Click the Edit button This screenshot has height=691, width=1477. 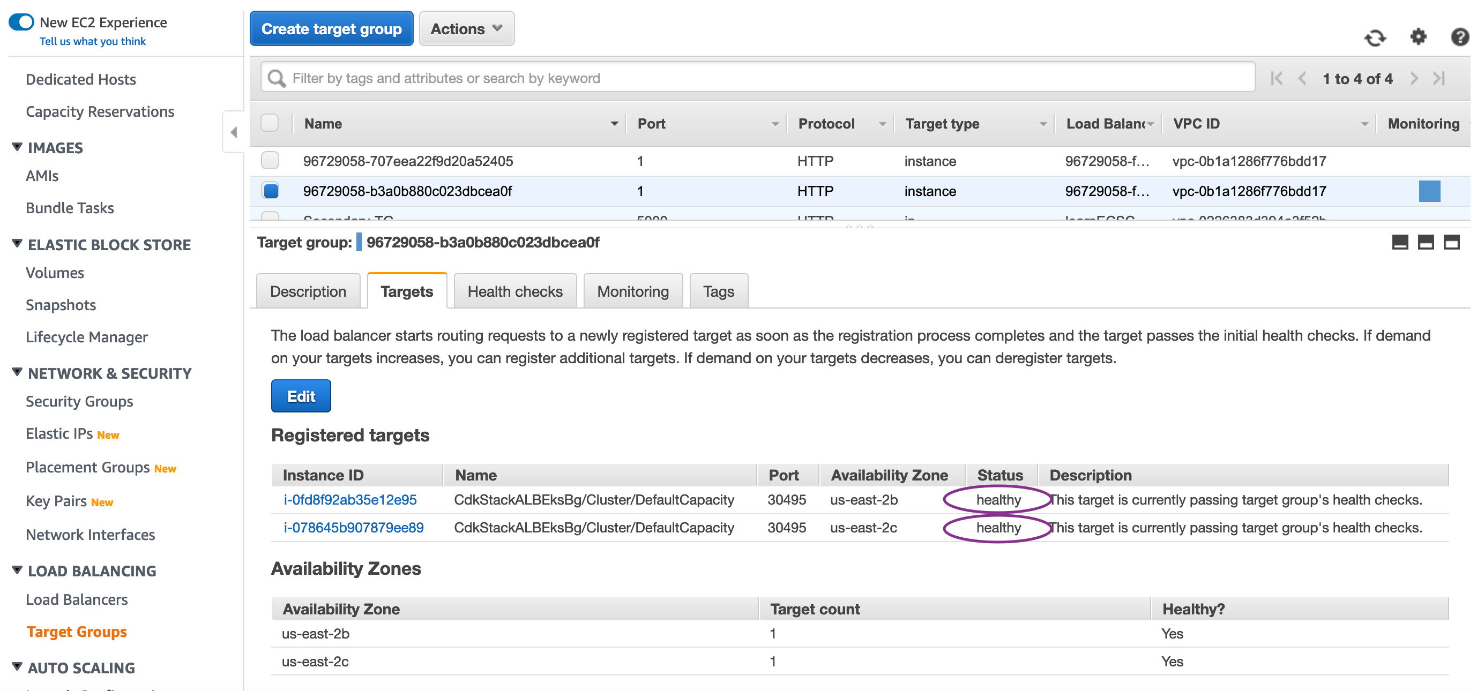pos(301,396)
